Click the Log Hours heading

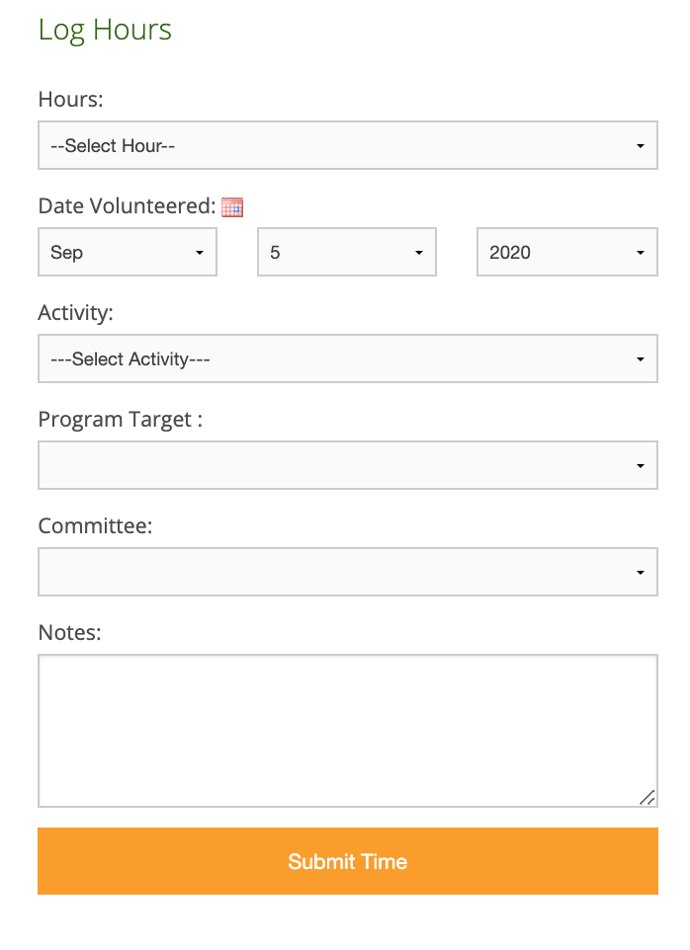coord(105,31)
